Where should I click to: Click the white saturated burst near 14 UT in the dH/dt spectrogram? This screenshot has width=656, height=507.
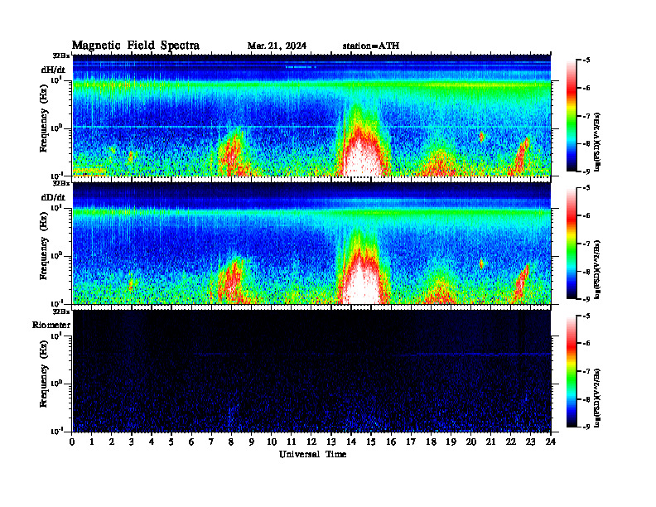point(363,157)
